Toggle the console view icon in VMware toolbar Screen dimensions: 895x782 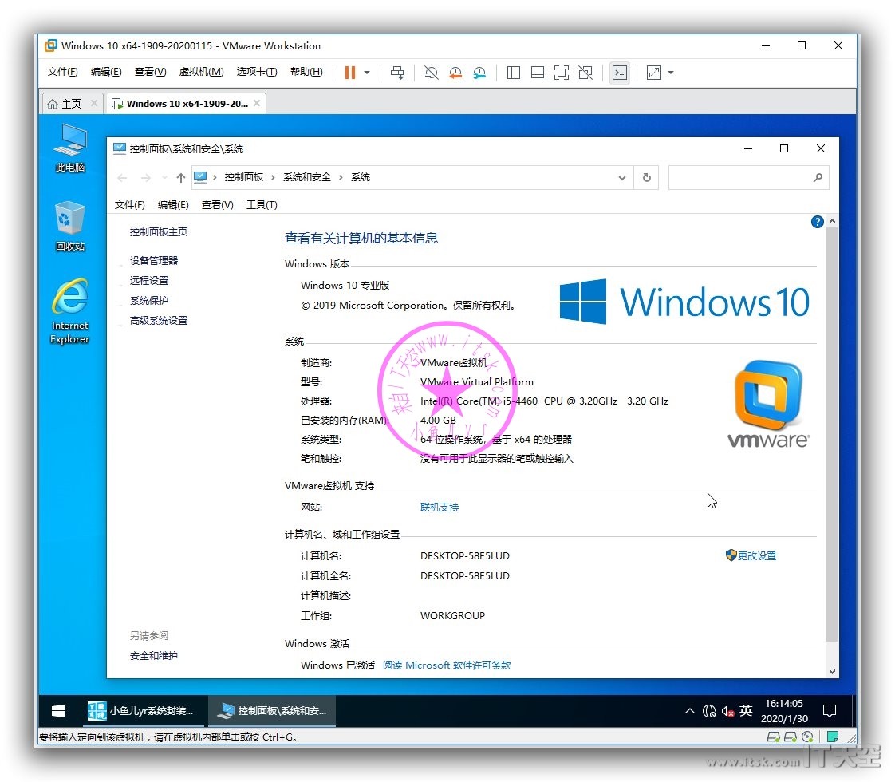coord(619,73)
